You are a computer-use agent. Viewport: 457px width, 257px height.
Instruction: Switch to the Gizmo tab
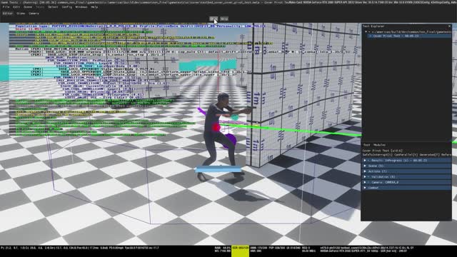pyautogui.click(x=21, y=14)
